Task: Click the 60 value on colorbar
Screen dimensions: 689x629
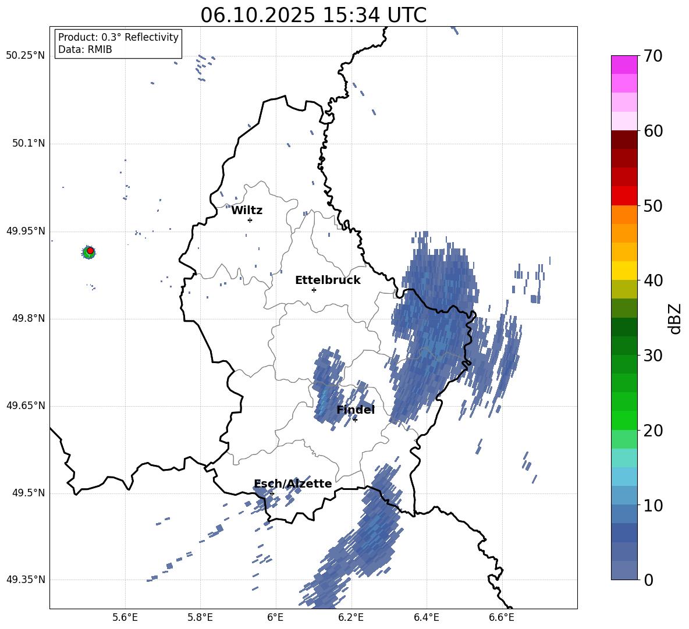Action: click(x=653, y=131)
